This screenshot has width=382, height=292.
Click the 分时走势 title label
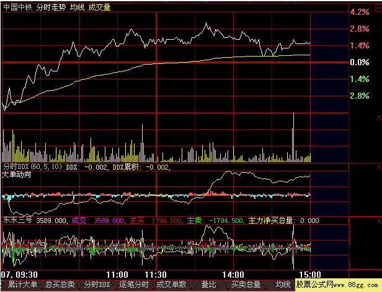51,7
